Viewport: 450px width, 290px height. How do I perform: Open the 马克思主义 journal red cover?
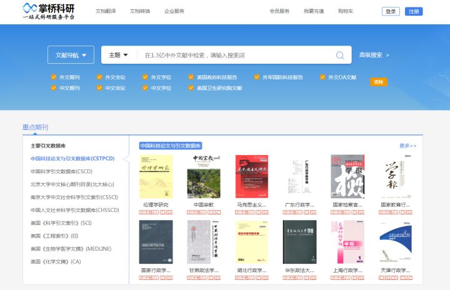pos(252,177)
